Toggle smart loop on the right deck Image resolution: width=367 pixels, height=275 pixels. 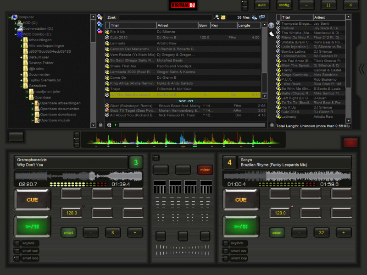pos(226,258)
